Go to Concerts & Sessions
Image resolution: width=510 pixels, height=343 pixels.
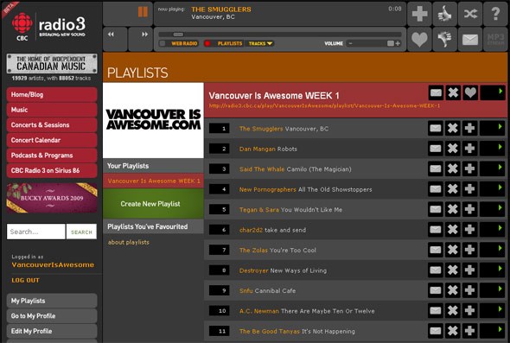pos(52,125)
